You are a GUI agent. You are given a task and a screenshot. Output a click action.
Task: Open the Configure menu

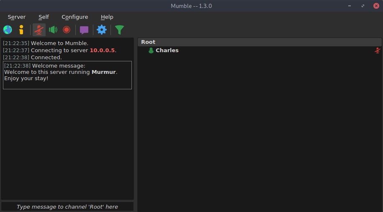[x=75, y=17]
